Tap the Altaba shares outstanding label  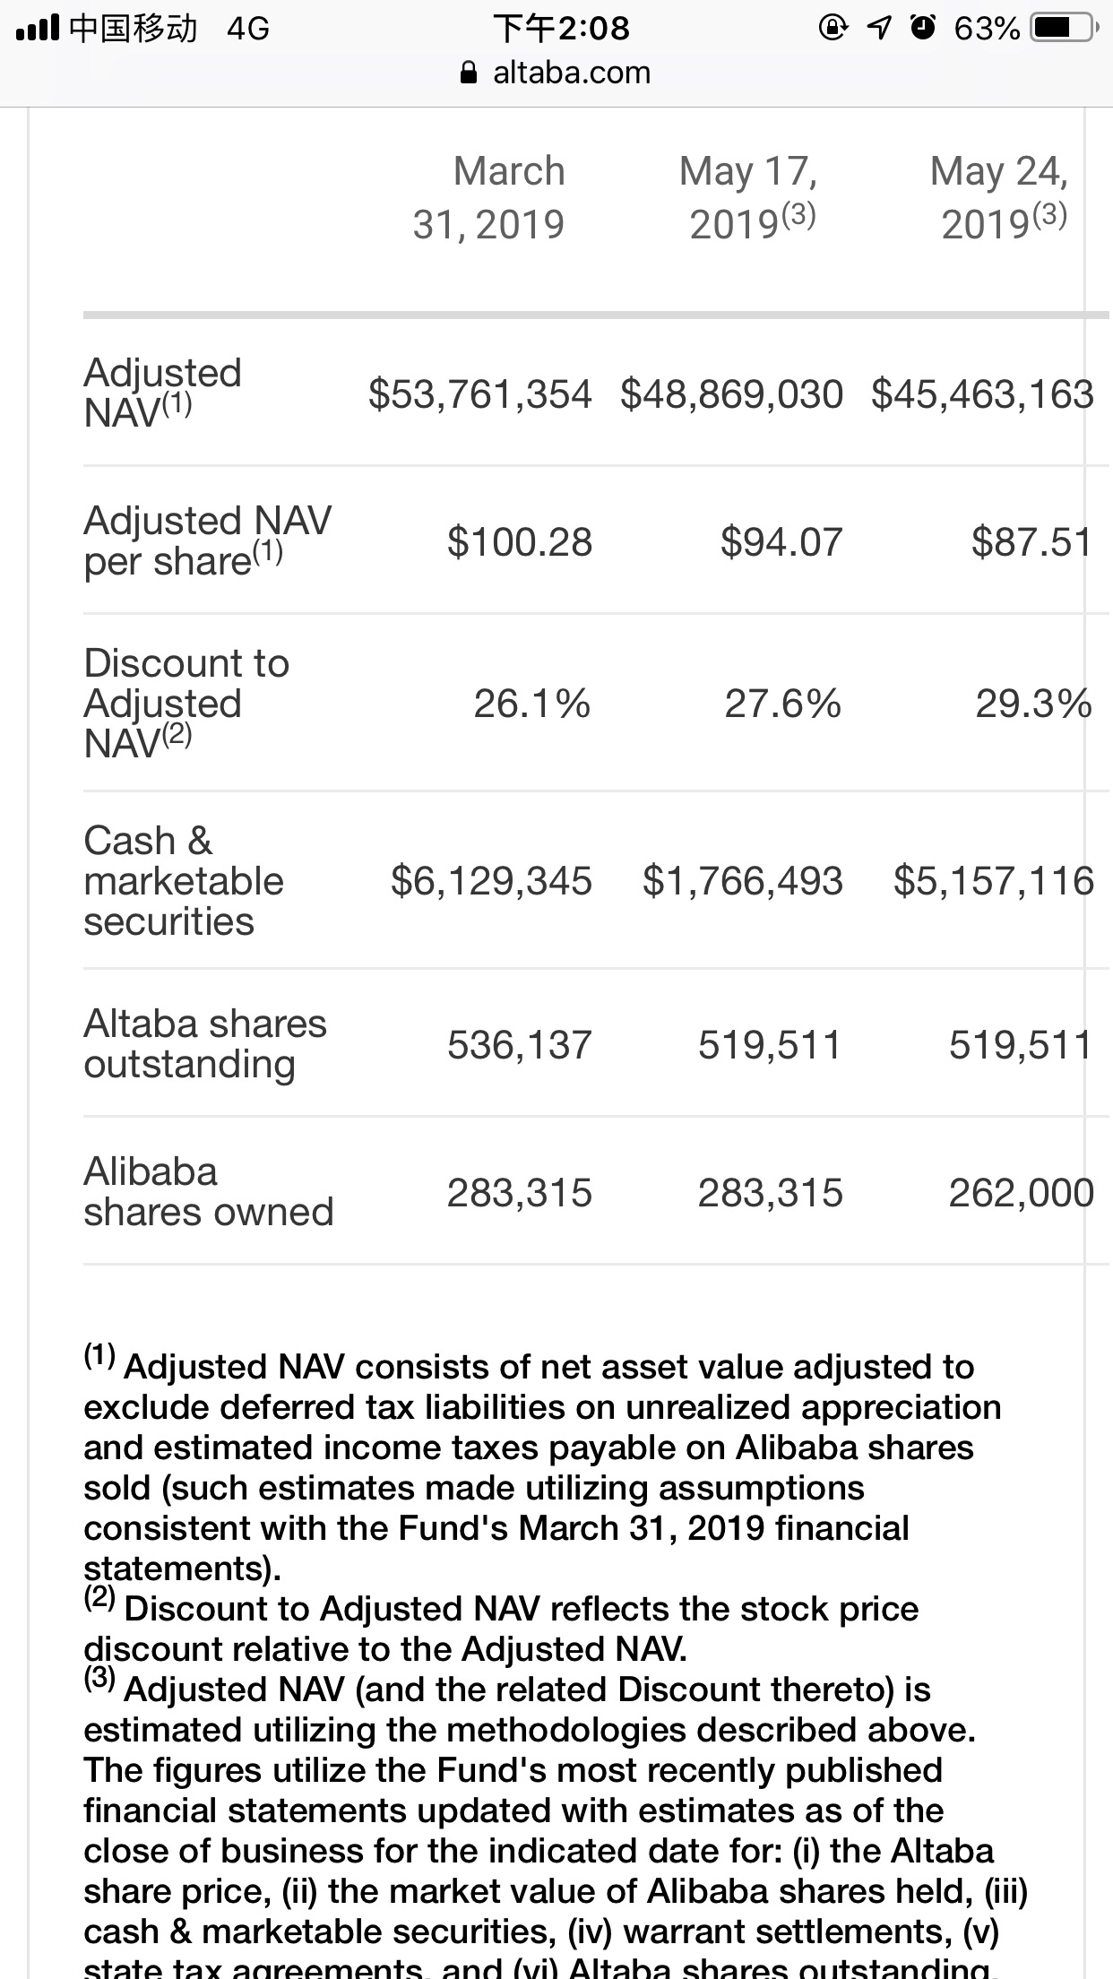tap(205, 1043)
